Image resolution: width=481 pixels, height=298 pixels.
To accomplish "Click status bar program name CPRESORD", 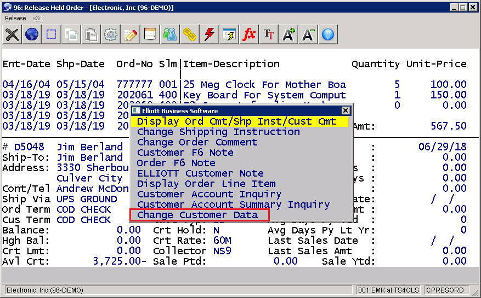I will click(445, 290).
